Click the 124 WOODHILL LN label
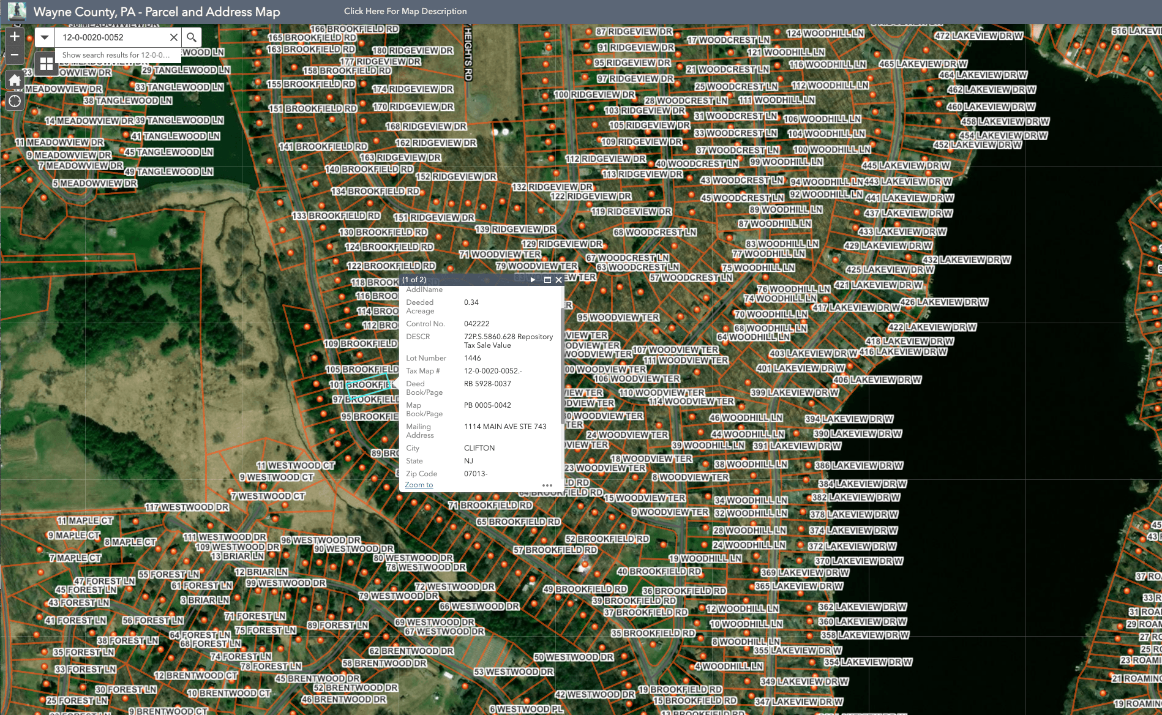The height and width of the screenshot is (715, 1162). point(825,33)
